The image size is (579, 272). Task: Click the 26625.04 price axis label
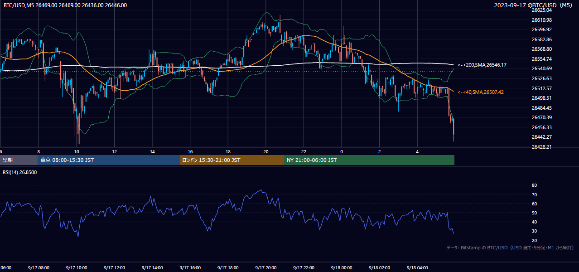(x=542, y=10)
